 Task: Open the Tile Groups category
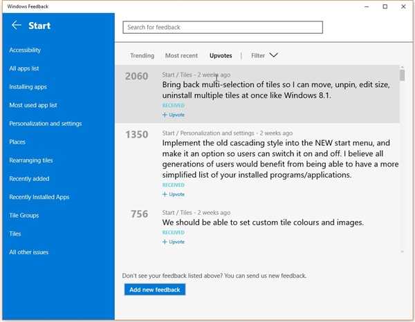pos(24,216)
